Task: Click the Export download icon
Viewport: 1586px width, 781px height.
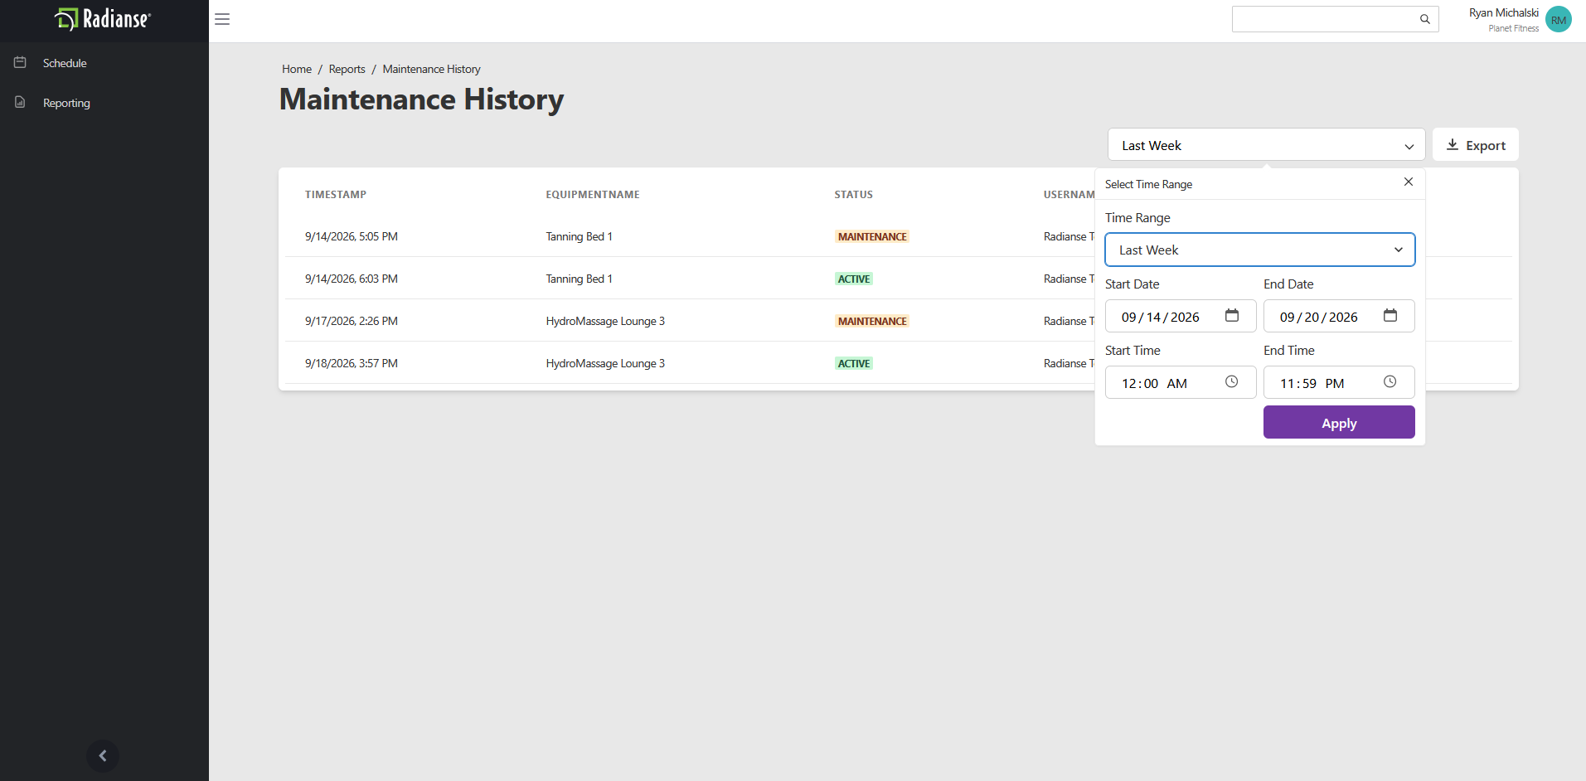Action: click(x=1453, y=145)
